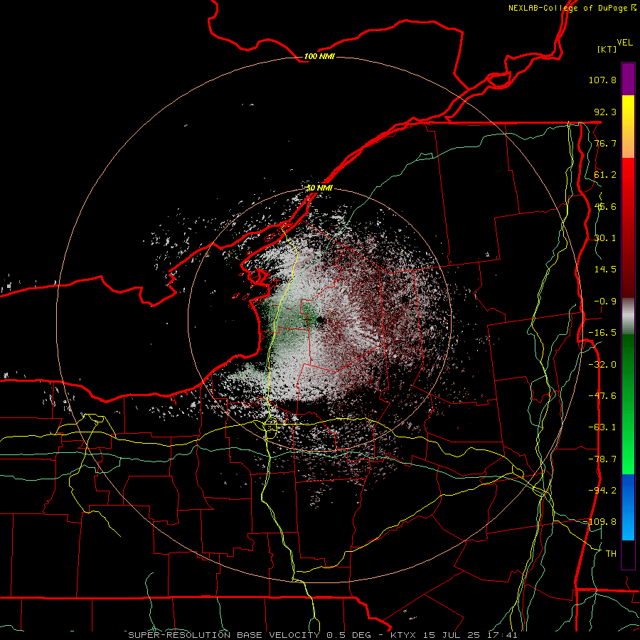640x640 pixels.
Task: Click the 100 NMI range ring label
Action: (319, 56)
